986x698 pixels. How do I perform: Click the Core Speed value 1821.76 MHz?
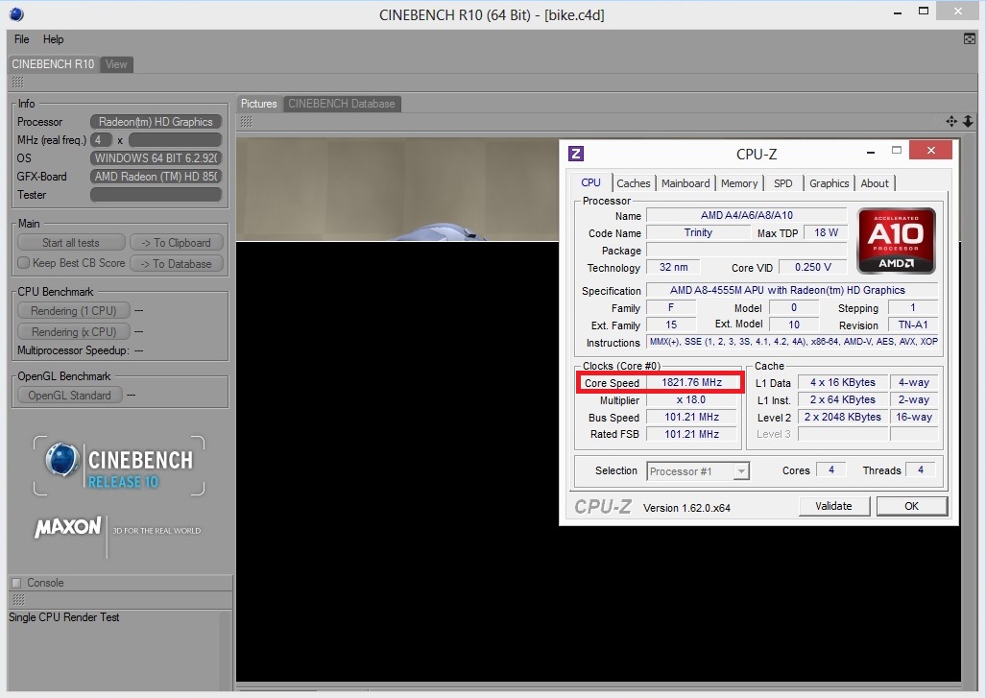tap(691, 382)
